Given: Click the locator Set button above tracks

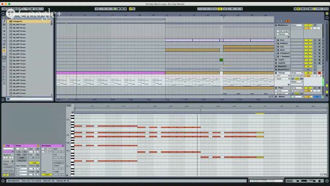Looking at the screenshot, I should tap(280, 21).
